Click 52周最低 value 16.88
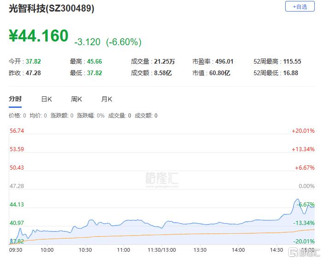This screenshot has width=323, height=260. coord(291,73)
